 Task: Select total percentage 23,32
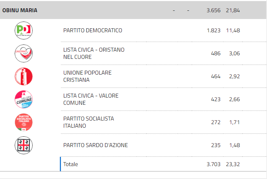[233, 164]
